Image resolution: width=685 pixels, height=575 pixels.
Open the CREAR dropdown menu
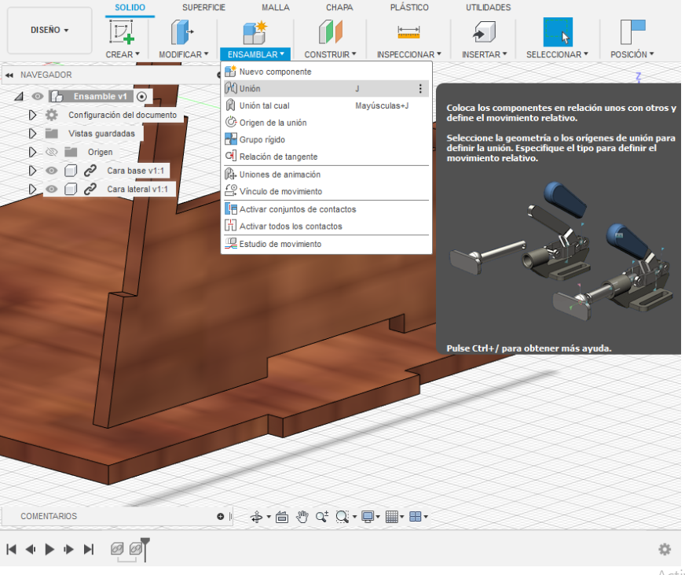(x=123, y=54)
